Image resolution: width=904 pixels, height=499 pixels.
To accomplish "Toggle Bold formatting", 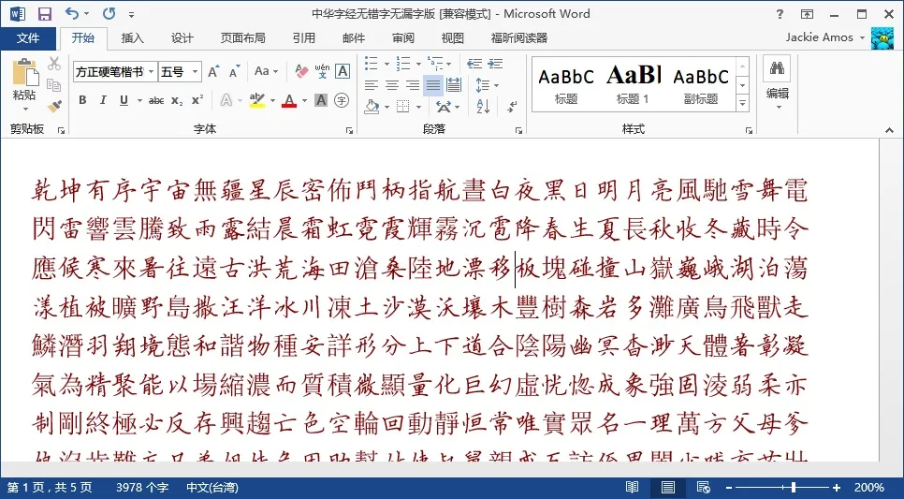I will (82, 100).
